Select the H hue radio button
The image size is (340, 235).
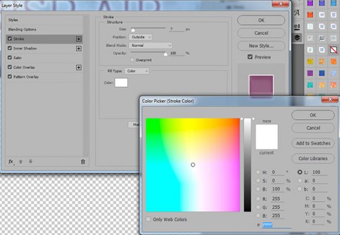258,172
